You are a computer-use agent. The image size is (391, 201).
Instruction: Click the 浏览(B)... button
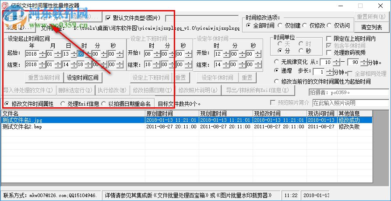pos(19,28)
